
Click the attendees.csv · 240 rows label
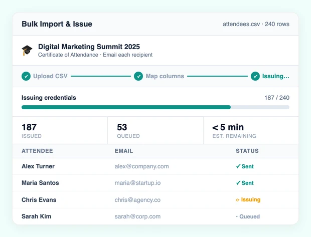coord(256,24)
